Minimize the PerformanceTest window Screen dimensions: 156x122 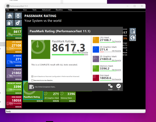coord(127,6)
